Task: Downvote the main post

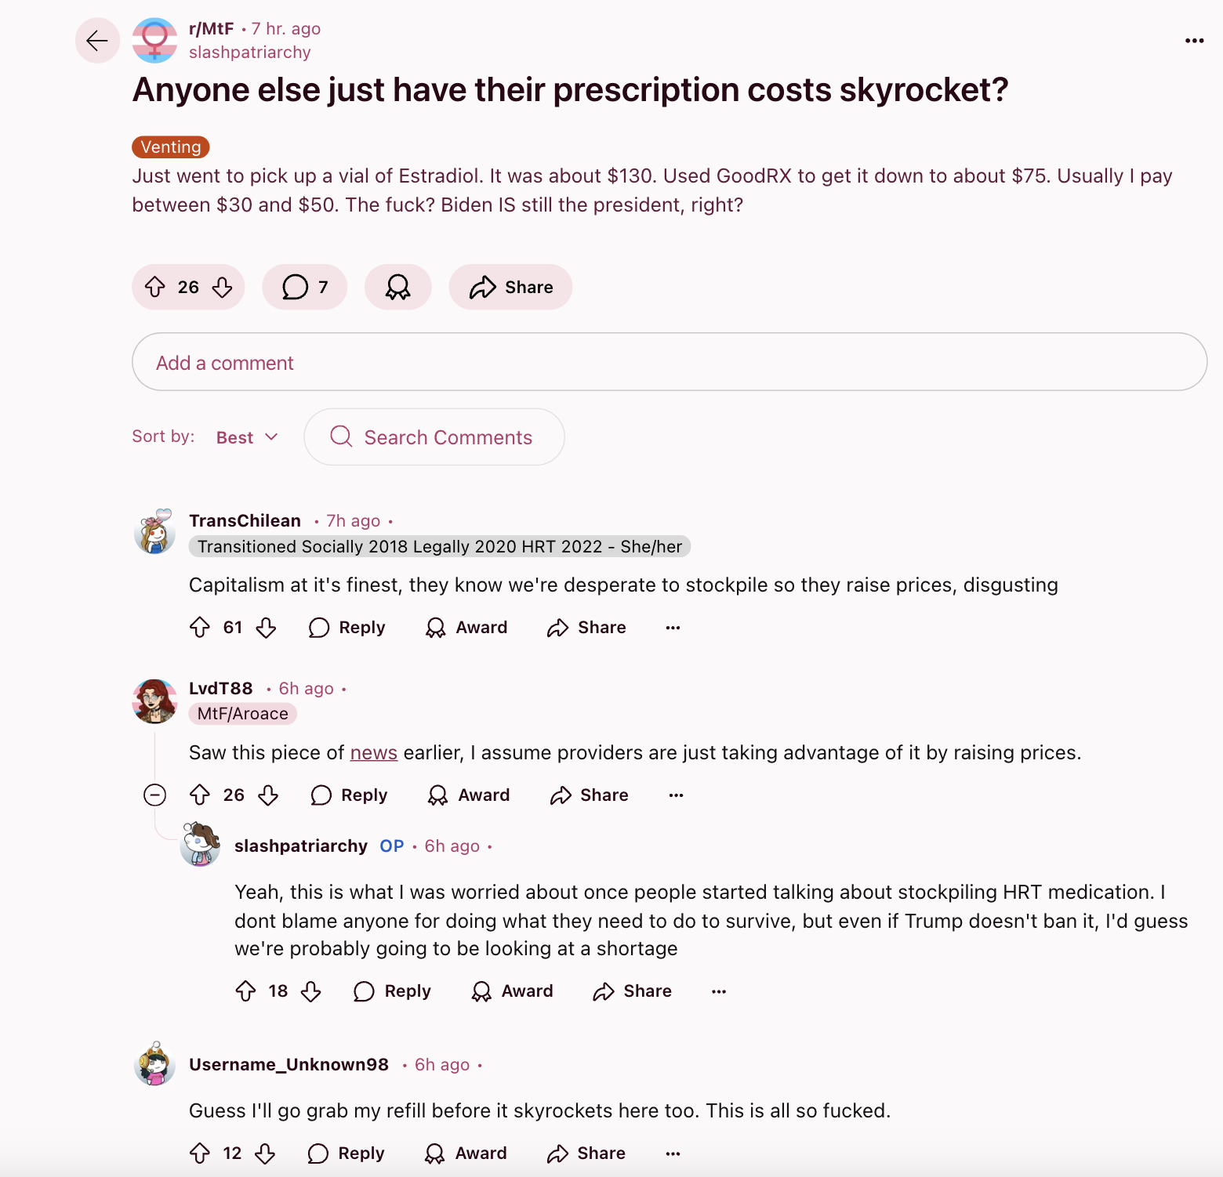Action: point(223,288)
